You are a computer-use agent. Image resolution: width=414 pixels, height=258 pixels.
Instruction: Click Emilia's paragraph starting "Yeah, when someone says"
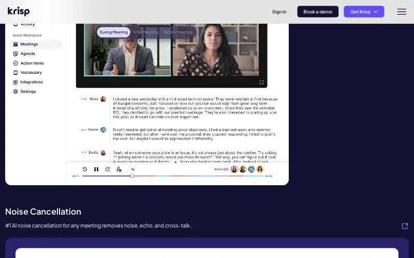pos(195,157)
